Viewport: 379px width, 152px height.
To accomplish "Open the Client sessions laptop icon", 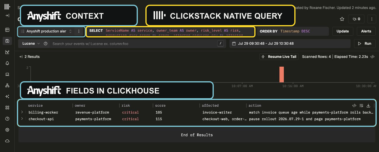I will pyautogui.click(x=7, y=74).
